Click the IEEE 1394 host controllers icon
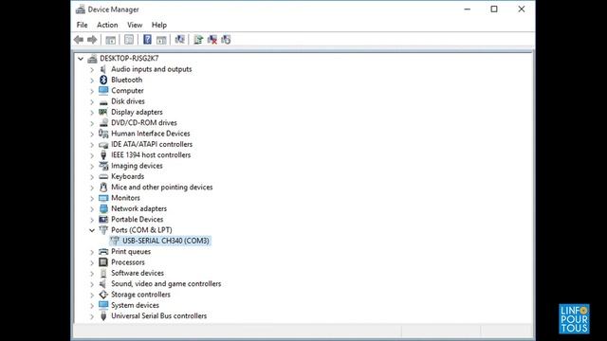 [103, 155]
